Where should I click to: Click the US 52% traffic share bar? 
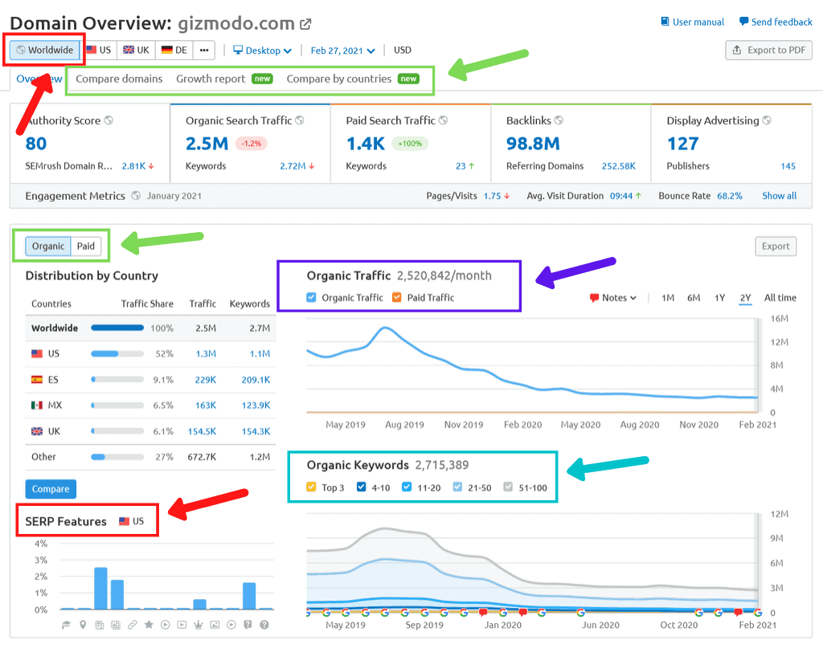tap(117, 354)
